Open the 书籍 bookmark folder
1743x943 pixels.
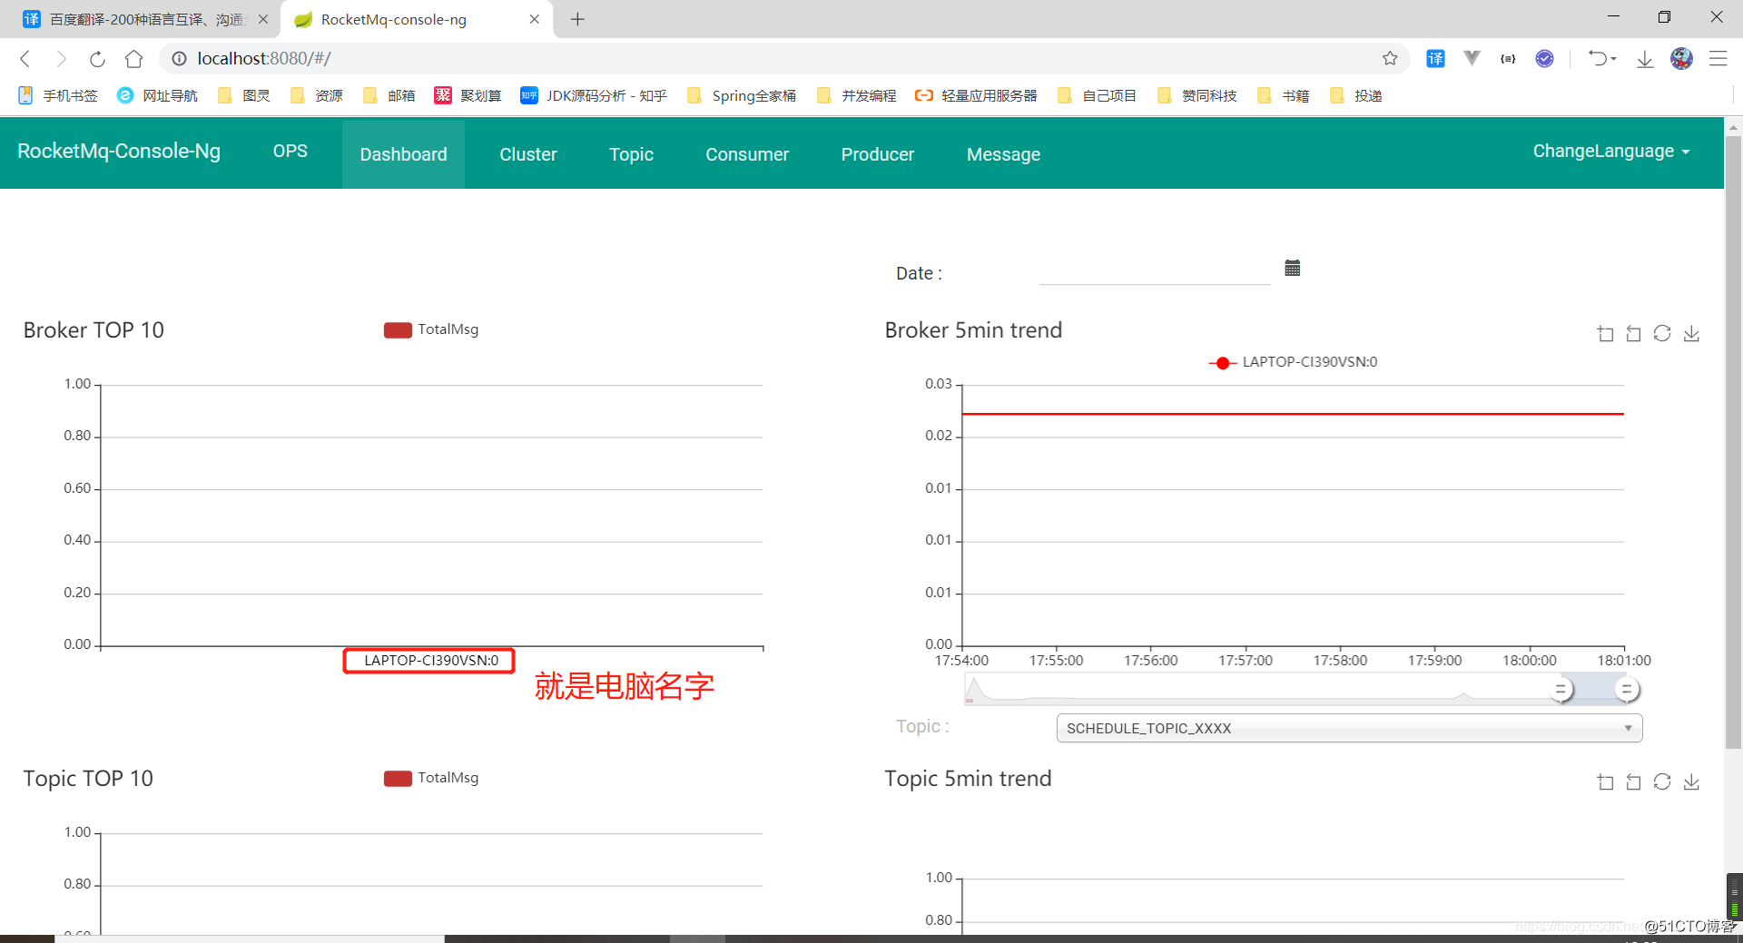click(x=1283, y=95)
